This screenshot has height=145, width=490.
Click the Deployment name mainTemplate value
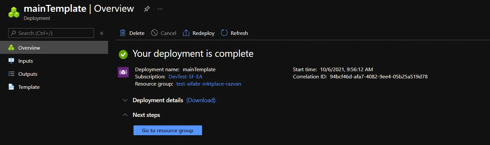pos(199,70)
